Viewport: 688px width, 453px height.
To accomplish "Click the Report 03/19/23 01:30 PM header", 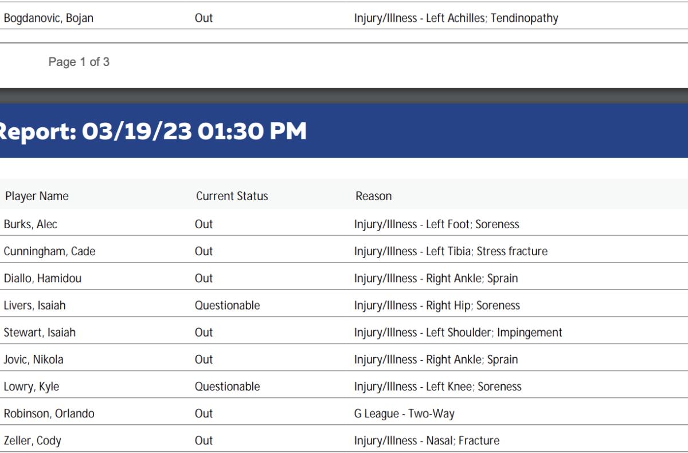I will coord(153,131).
